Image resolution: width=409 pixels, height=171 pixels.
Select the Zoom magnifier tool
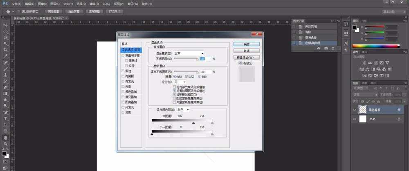pos(6,144)
